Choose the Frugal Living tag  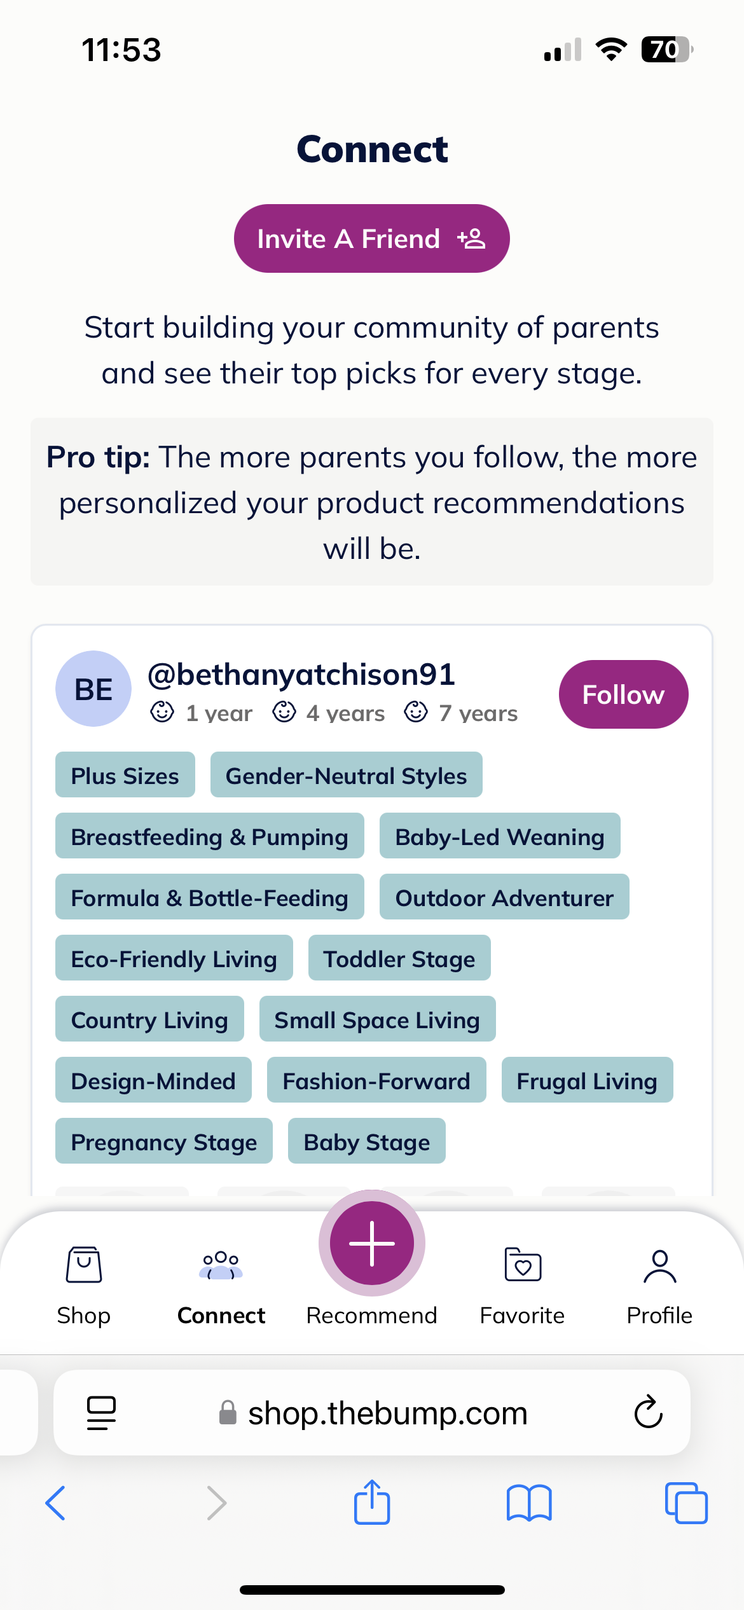pos(586,1080)
